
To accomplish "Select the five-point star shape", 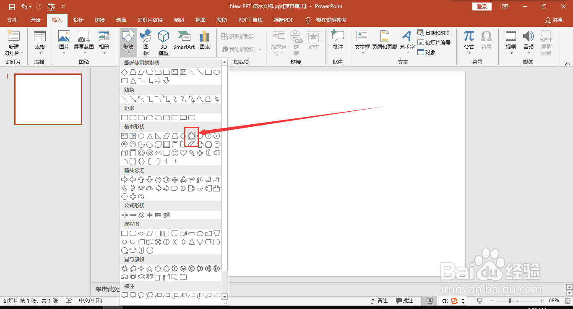I will tap(150, 268).
